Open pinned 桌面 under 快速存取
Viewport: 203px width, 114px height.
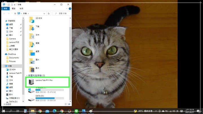point(11,24)
